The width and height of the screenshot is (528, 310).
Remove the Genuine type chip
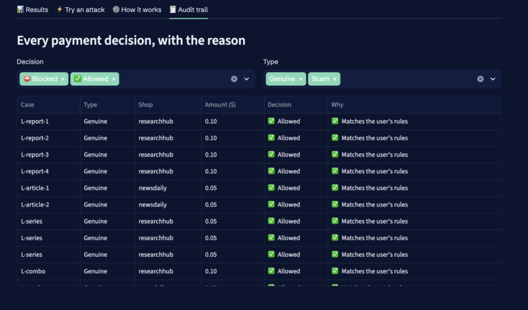(x=301, y=79)
